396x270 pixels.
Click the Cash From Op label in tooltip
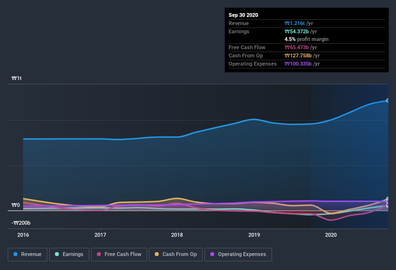(x=246, y=55)
